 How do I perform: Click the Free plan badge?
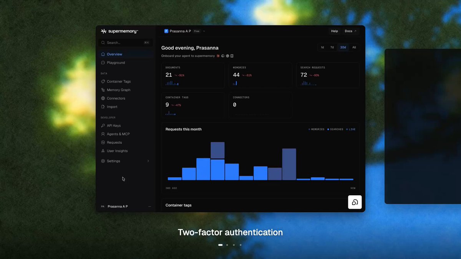click(197, 31)
